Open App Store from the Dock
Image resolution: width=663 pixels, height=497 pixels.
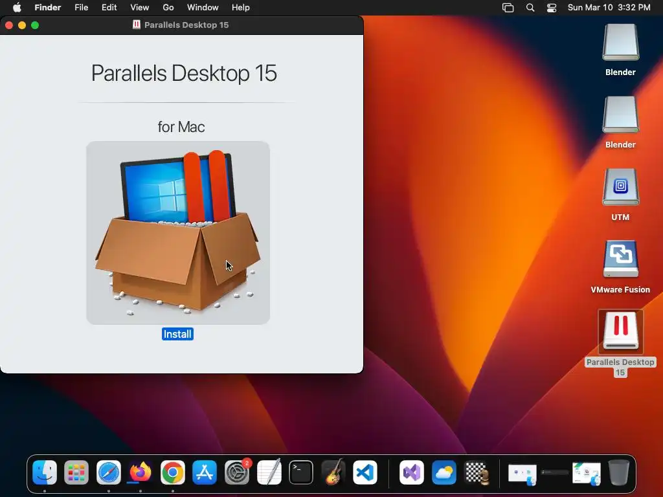(x=205, y=472)
